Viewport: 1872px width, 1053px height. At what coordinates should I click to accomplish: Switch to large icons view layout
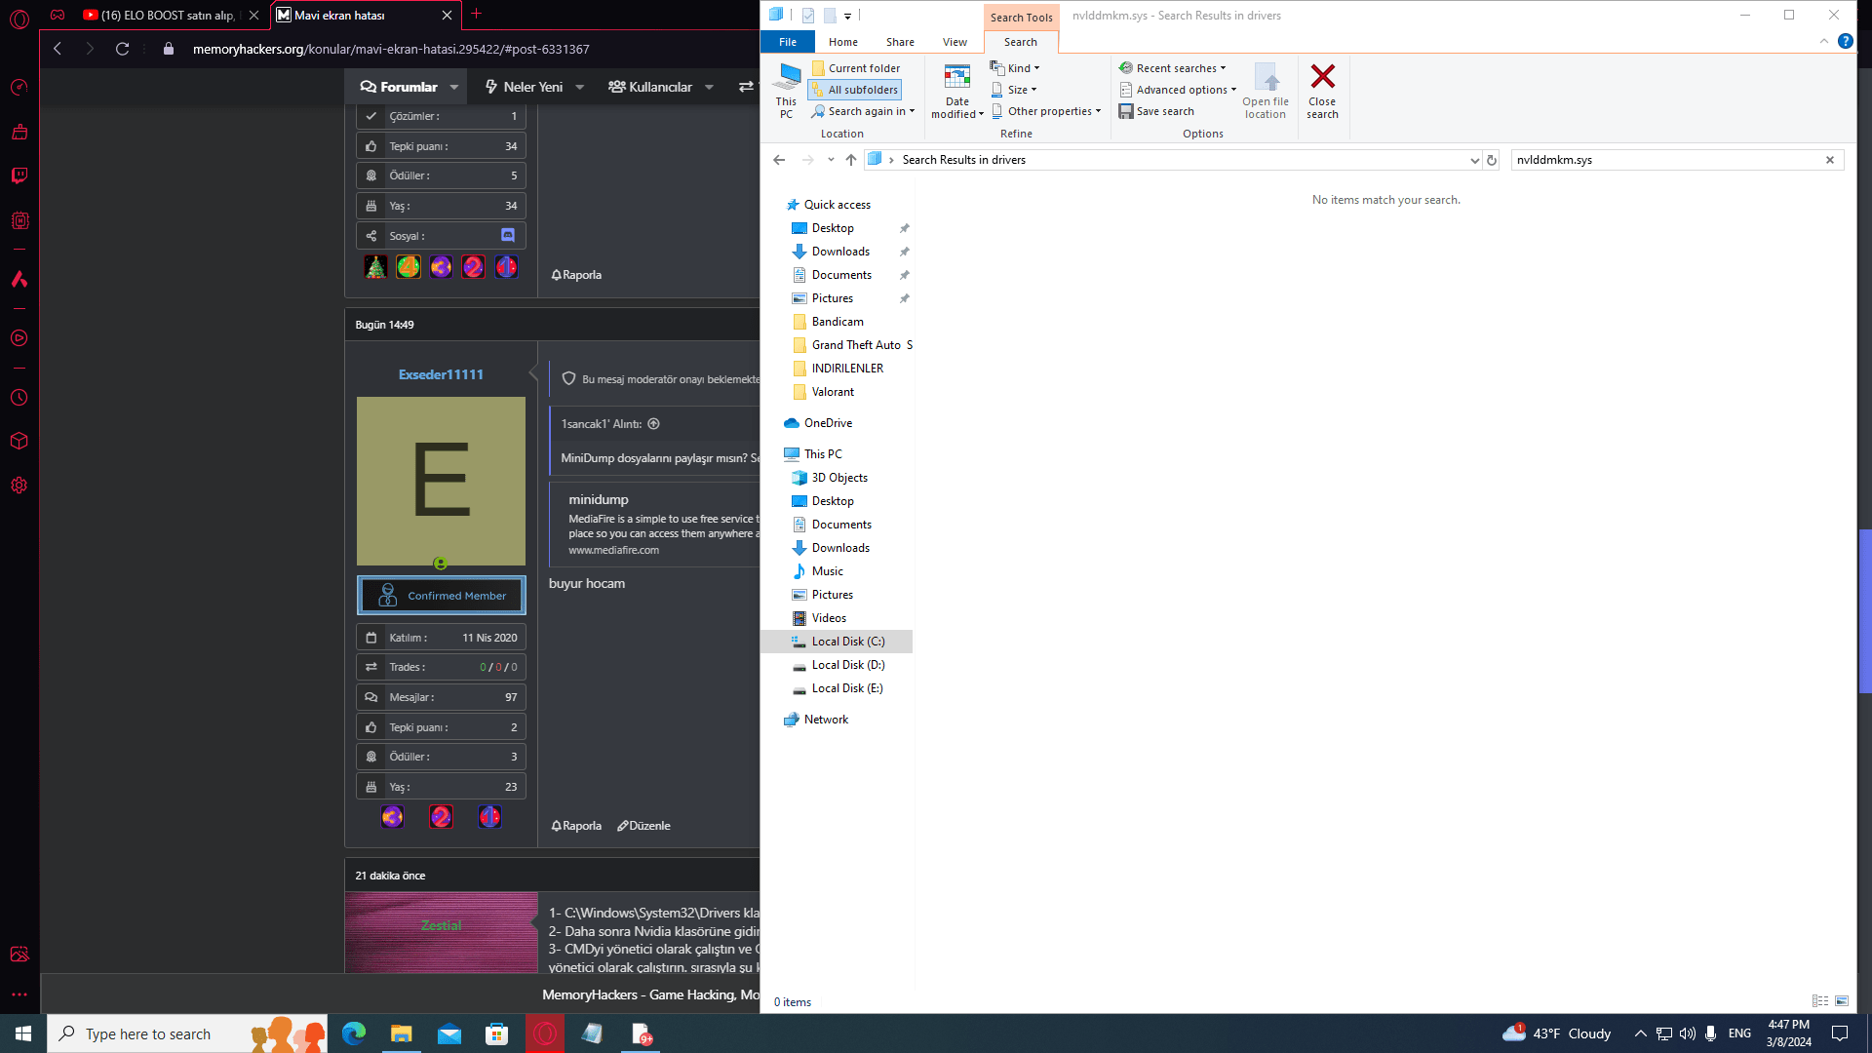pos(1841,1001)
